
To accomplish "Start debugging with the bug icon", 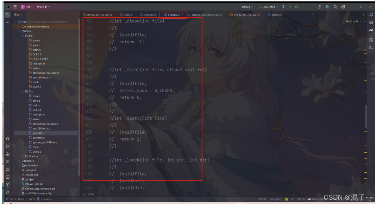I will pos(296,7).
